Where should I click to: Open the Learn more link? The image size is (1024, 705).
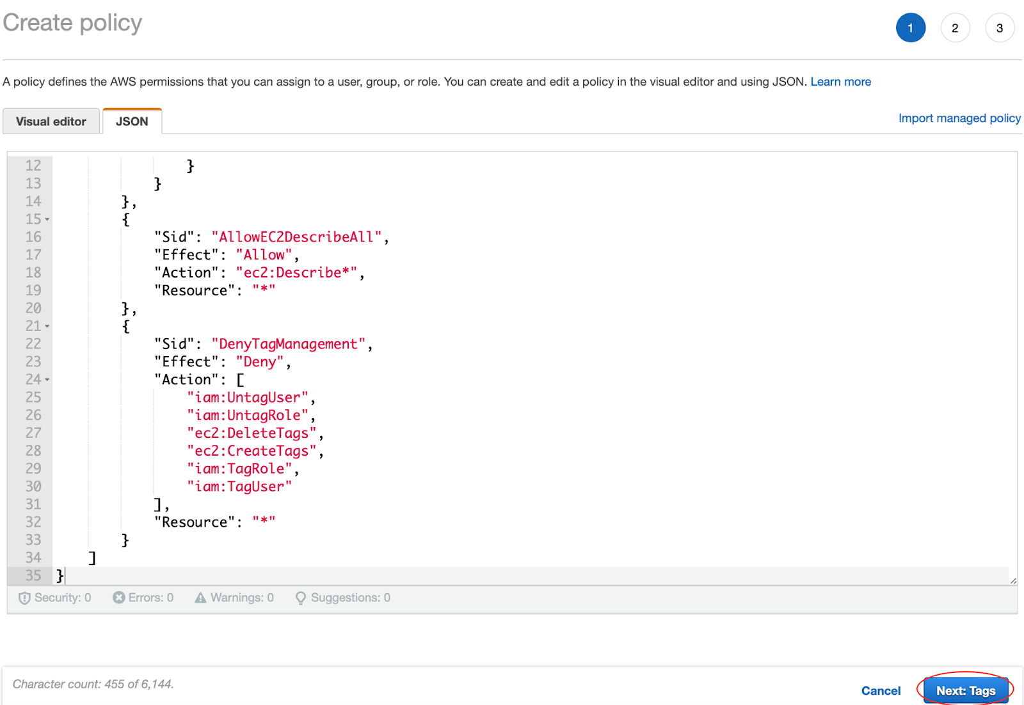840,82
